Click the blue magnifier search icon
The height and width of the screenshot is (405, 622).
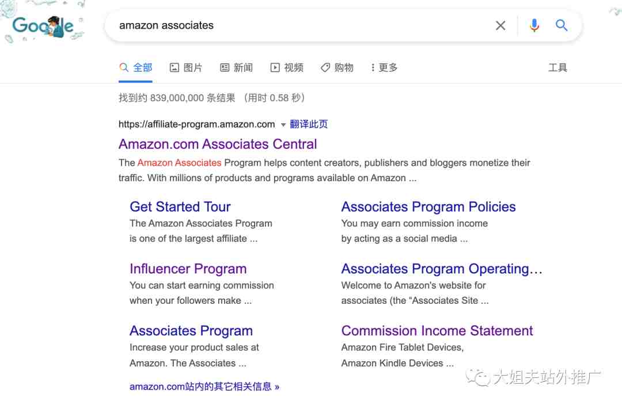pos(562,25)
